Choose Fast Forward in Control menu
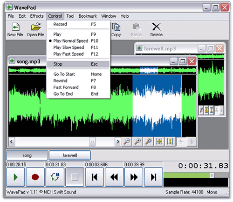The image size is (233, 202). pyautogui.click(x=78, y=87)
